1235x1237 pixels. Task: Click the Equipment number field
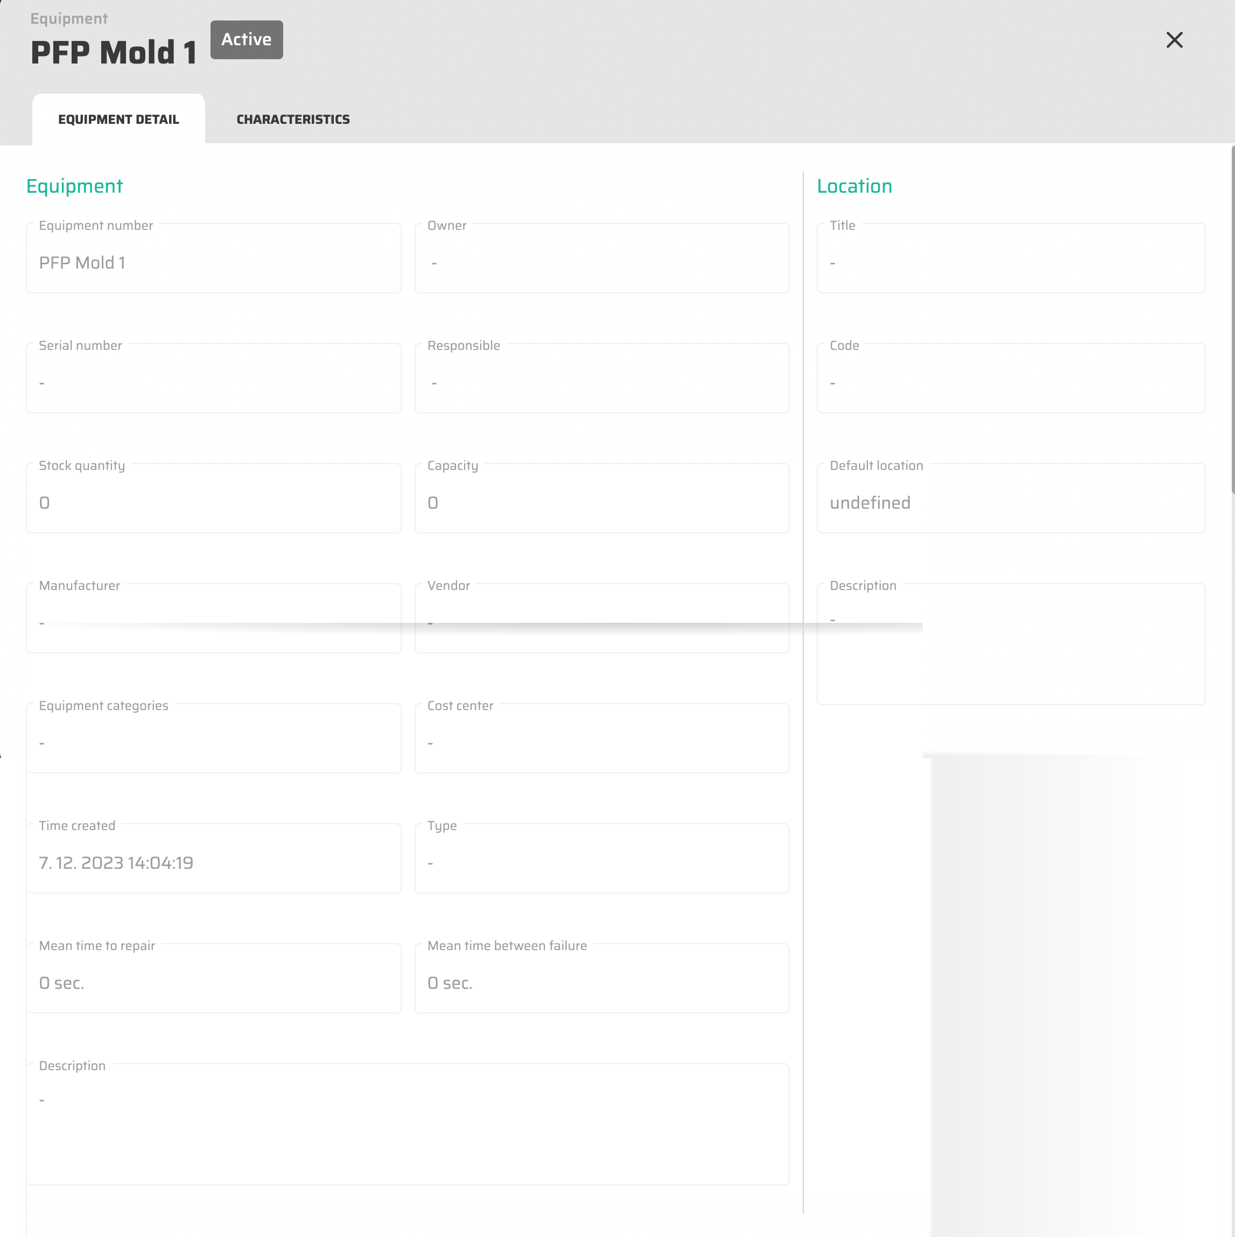pos(213,262)
